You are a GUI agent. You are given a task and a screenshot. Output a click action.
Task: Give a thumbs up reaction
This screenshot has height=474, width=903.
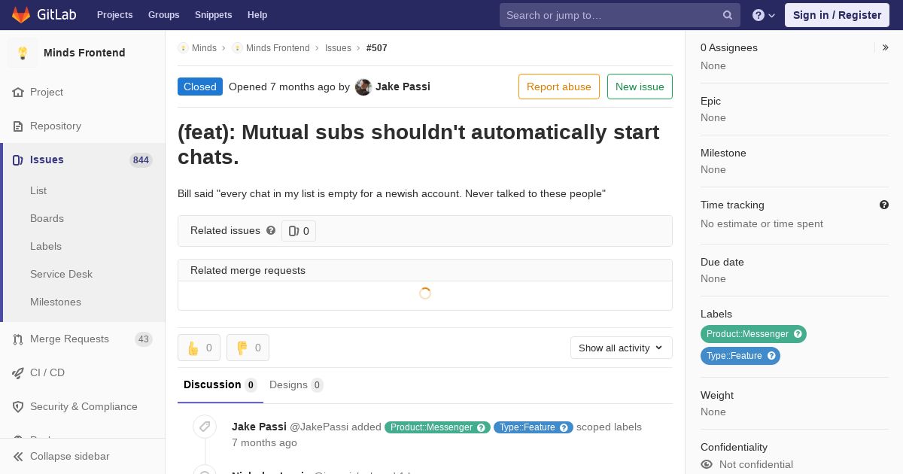pos(199,348)
